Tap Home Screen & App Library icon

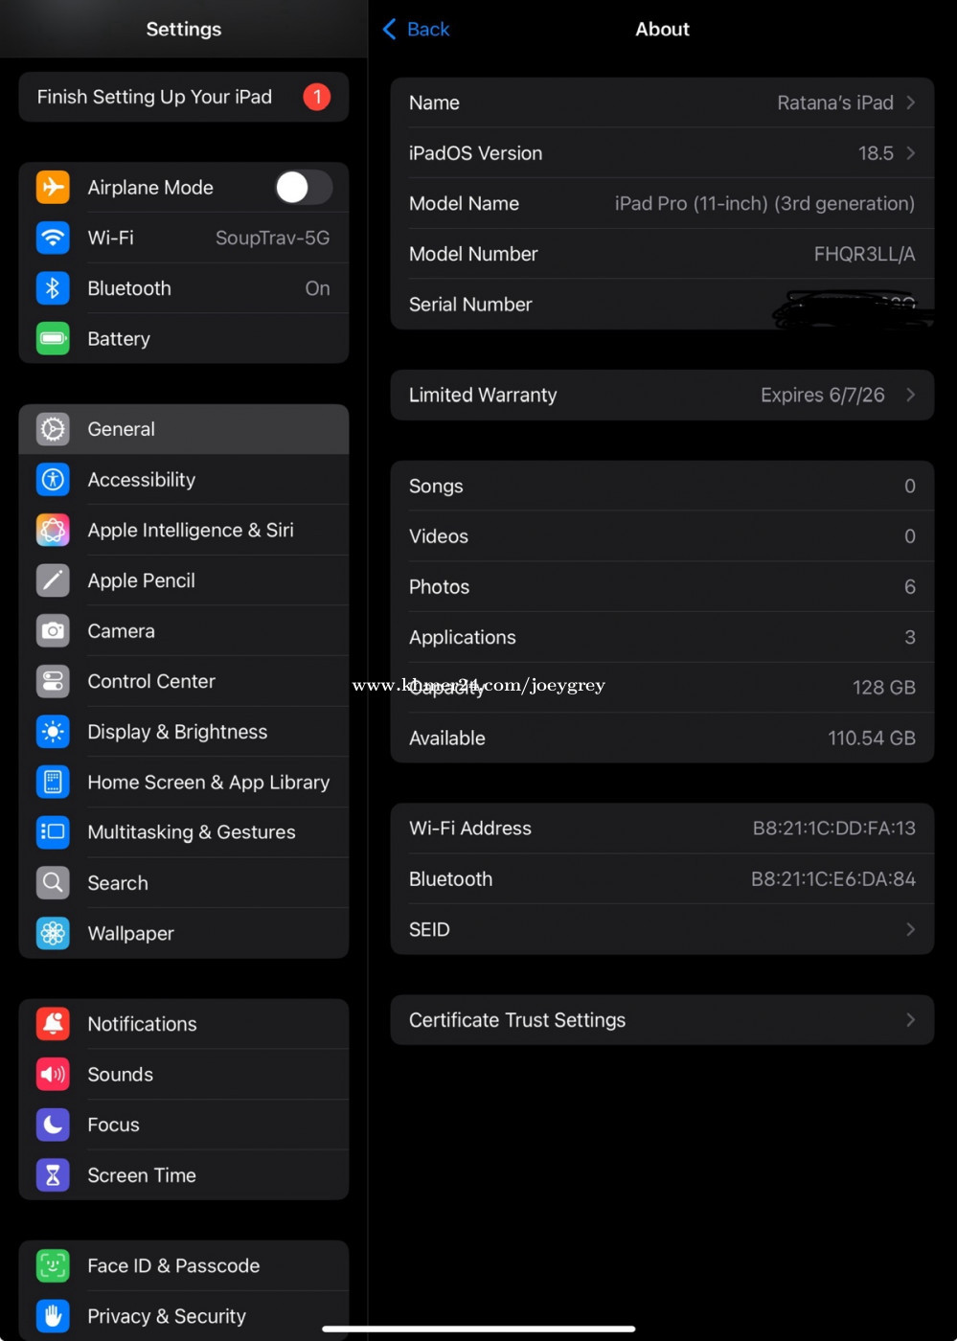click(53, 782)
